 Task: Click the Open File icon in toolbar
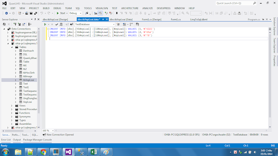point(26,13)
